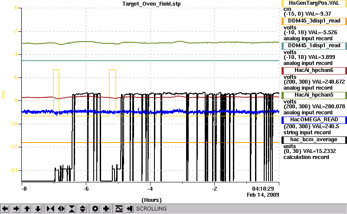Click the -10 tick label on the y-axis

click(x=13, y=124)
